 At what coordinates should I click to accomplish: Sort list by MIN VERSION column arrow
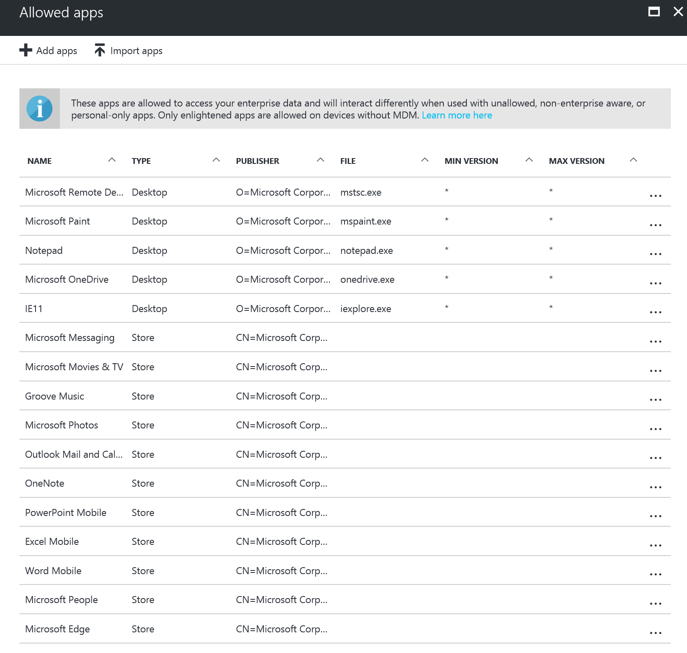point(529,160)
